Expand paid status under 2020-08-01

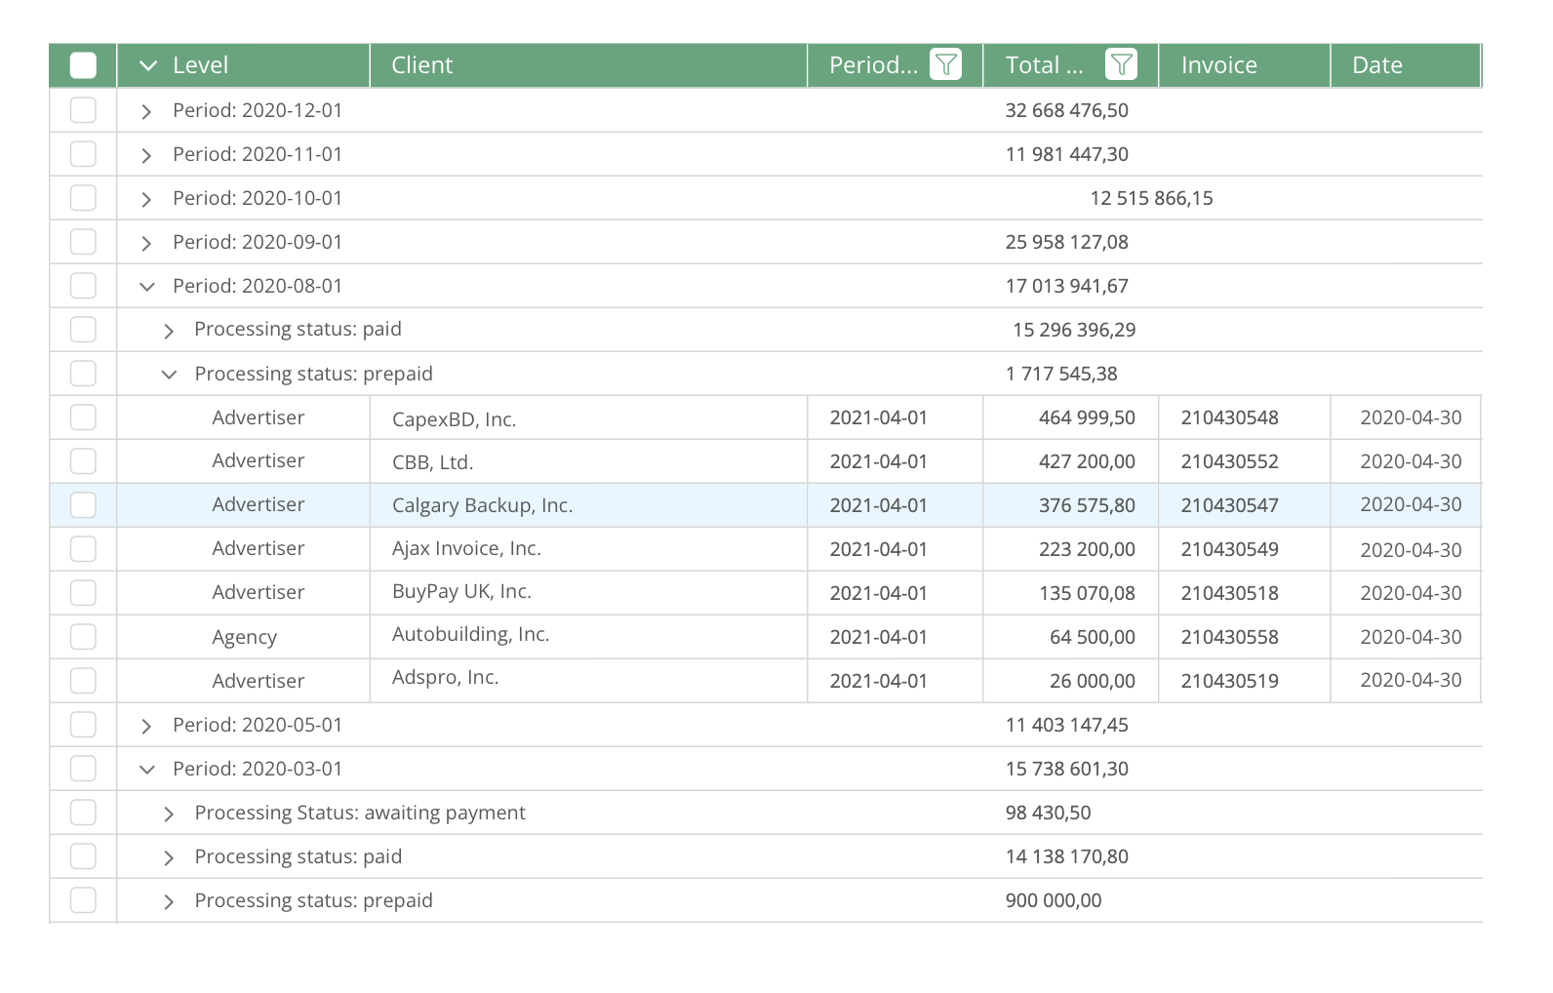[169, 331]
